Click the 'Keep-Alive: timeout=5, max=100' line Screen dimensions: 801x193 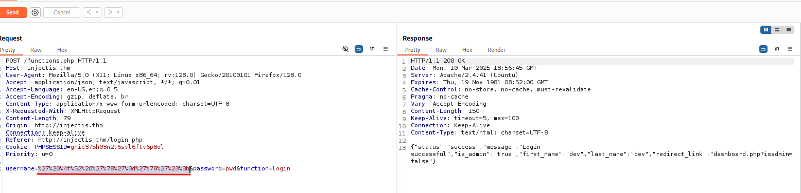click(465, 118)
